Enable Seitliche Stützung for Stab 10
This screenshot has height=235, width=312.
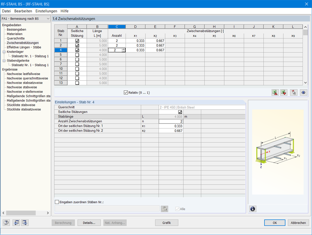click(x=77, y=69)
